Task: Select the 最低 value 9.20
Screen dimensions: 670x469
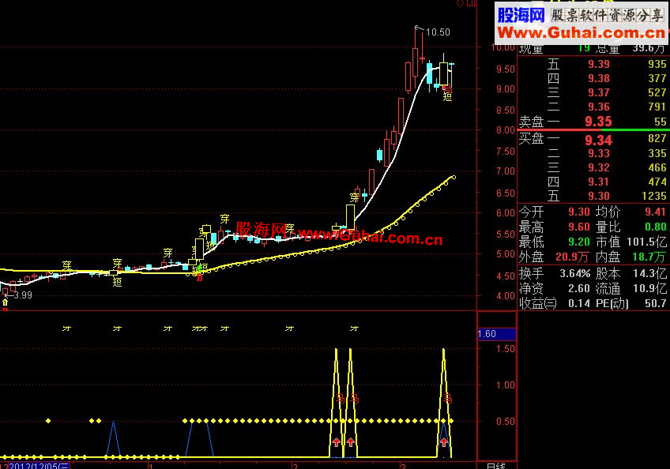Action: click(579, 242)
